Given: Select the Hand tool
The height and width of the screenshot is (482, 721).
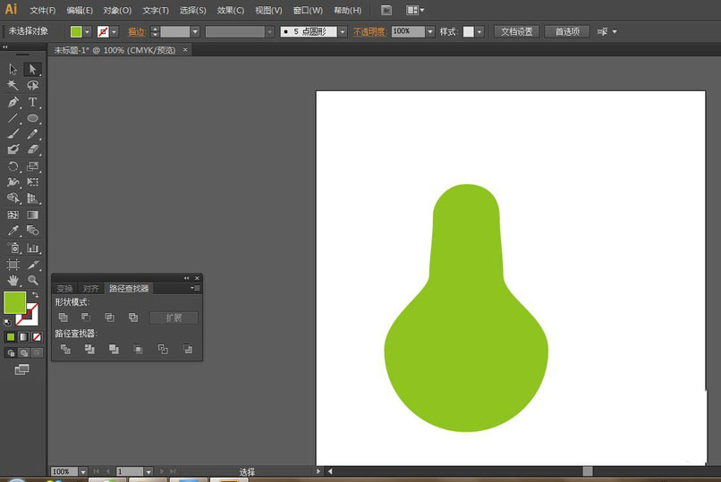Looking at the screenshot, I should [13, 280].
